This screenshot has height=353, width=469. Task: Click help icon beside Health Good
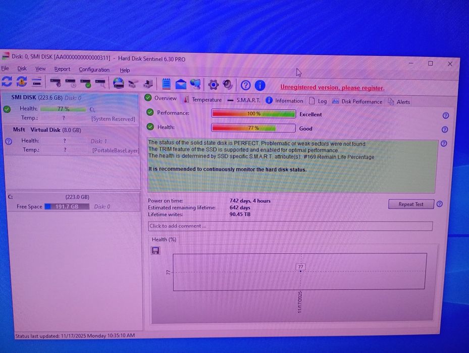[445, 129]
